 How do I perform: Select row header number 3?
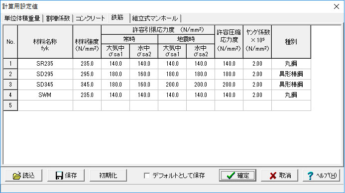click(10, 85)
